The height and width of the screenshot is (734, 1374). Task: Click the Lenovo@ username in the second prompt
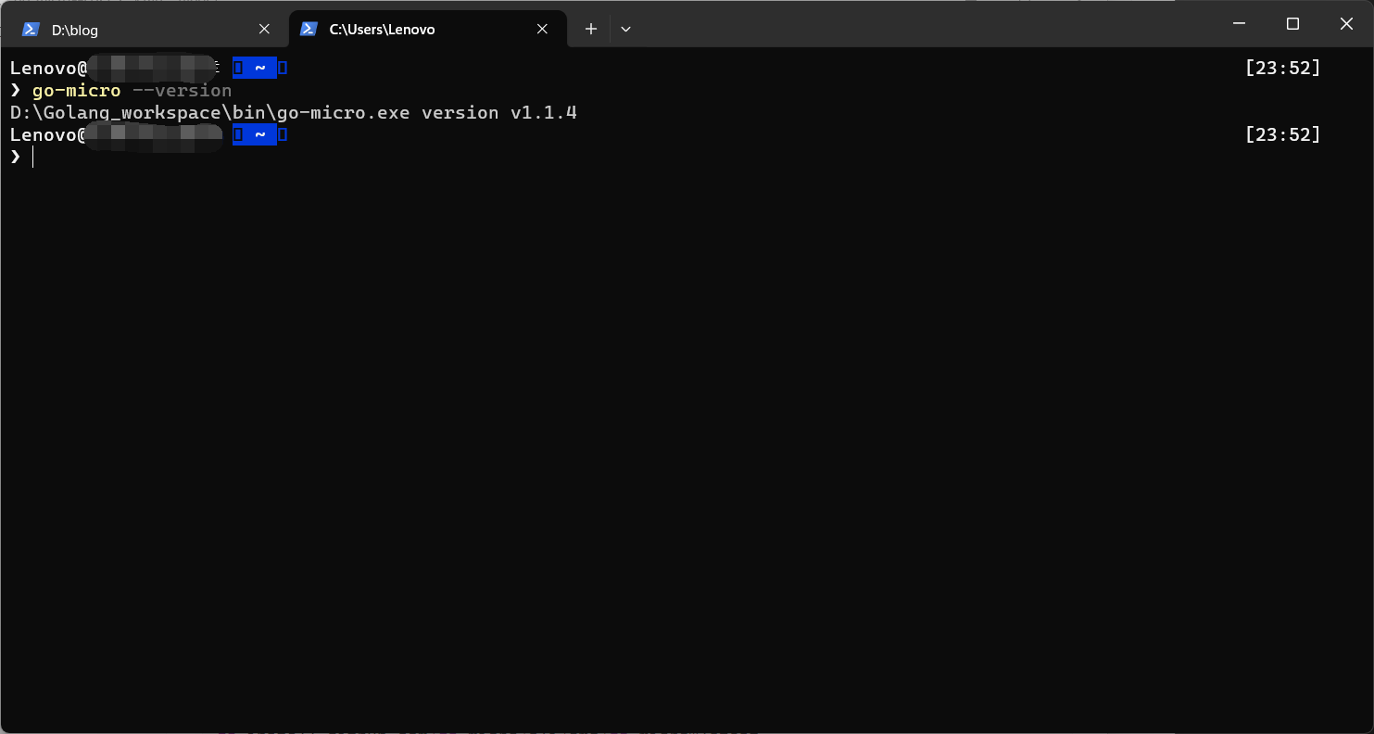46,134
